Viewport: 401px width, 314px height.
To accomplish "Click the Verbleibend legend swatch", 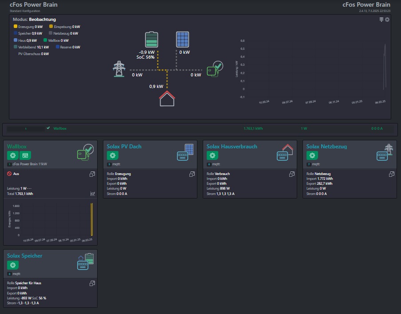I will tap(16, 47).
